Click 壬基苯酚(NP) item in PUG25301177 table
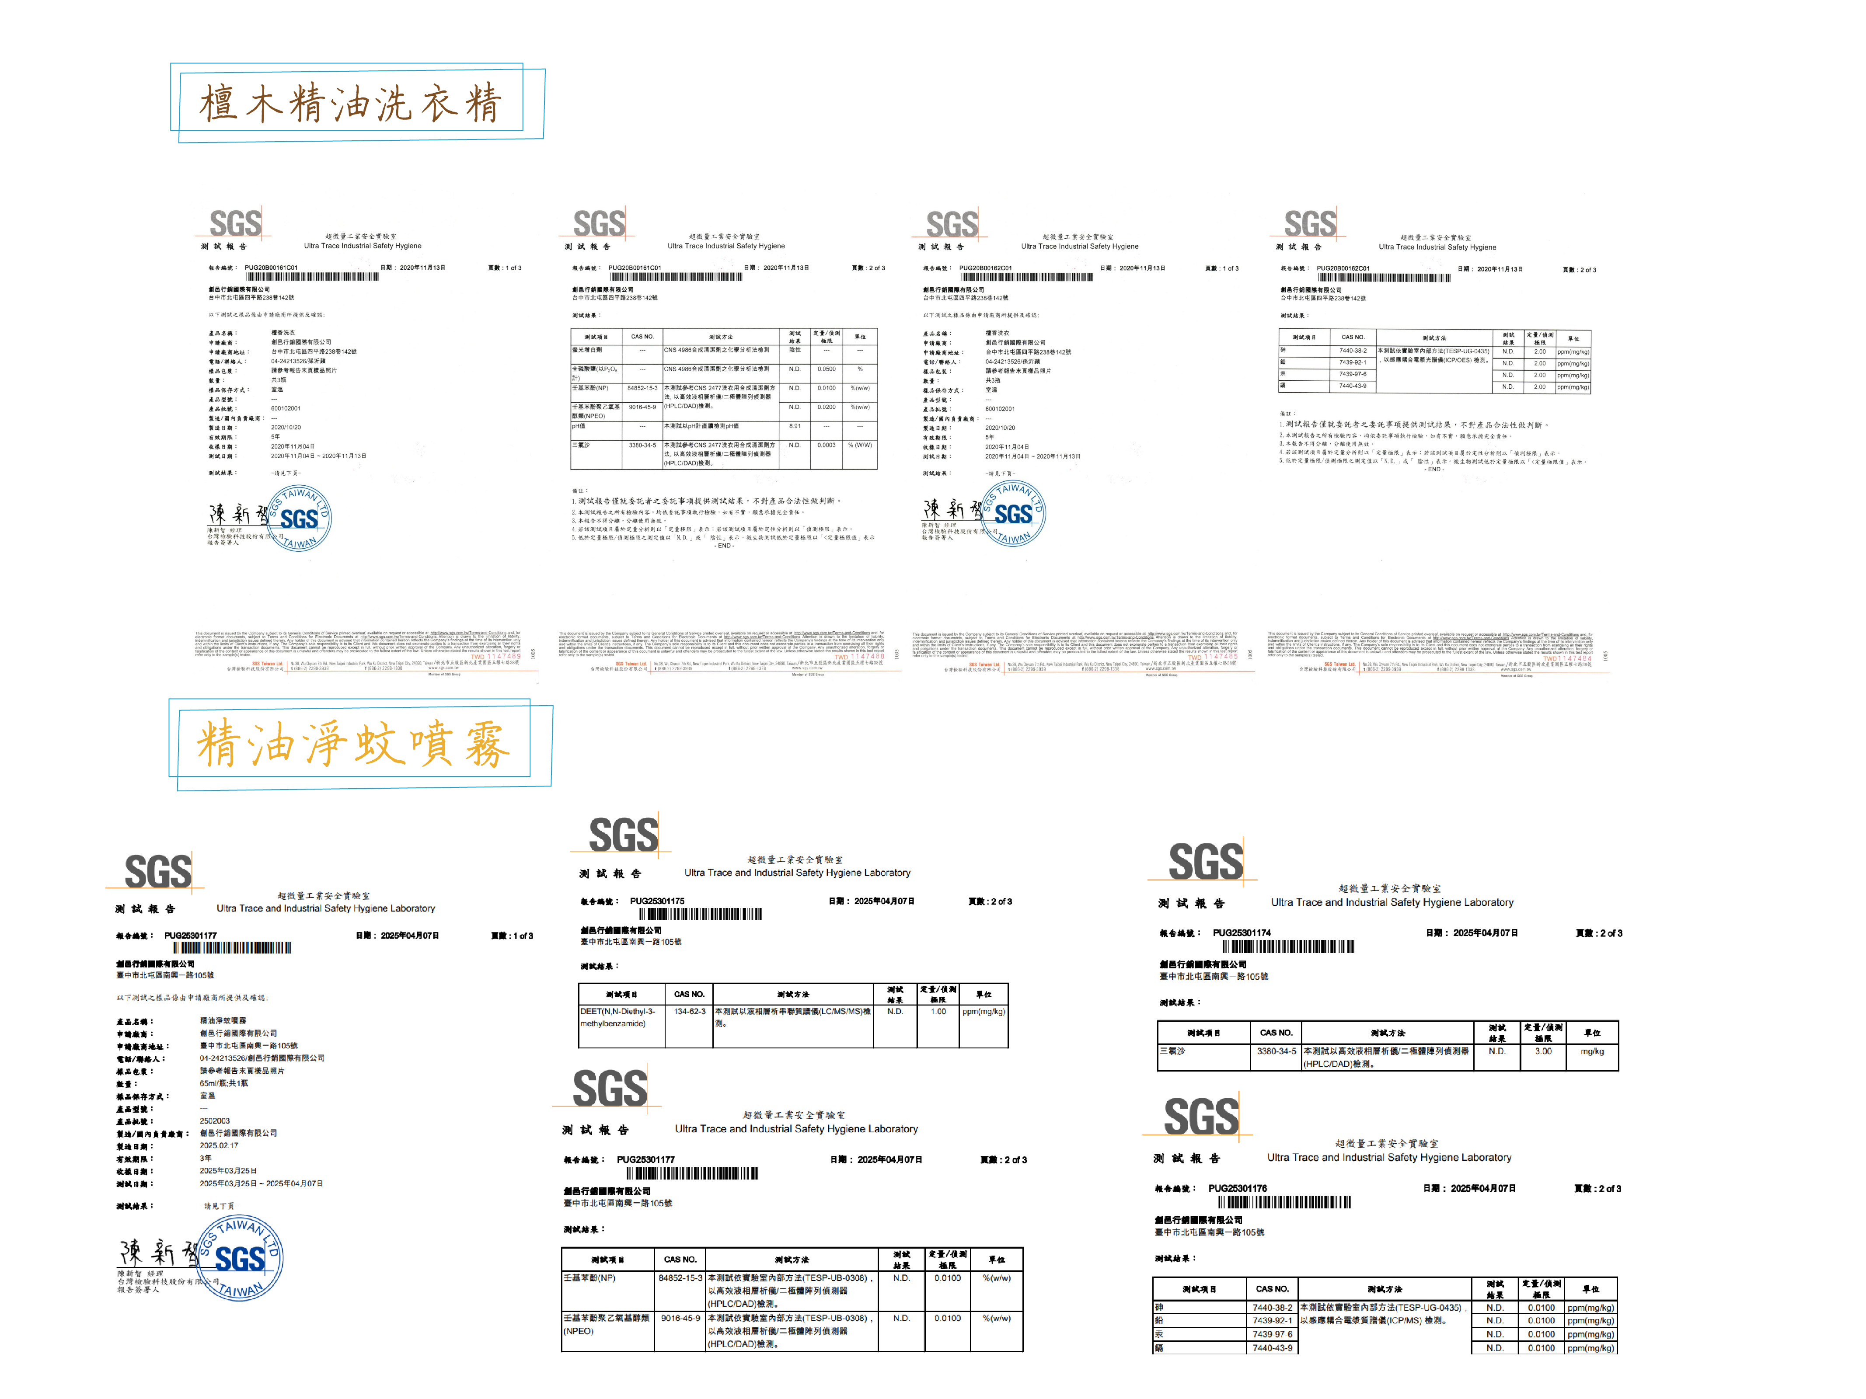1866x1399 pixels. (589, 1278)
